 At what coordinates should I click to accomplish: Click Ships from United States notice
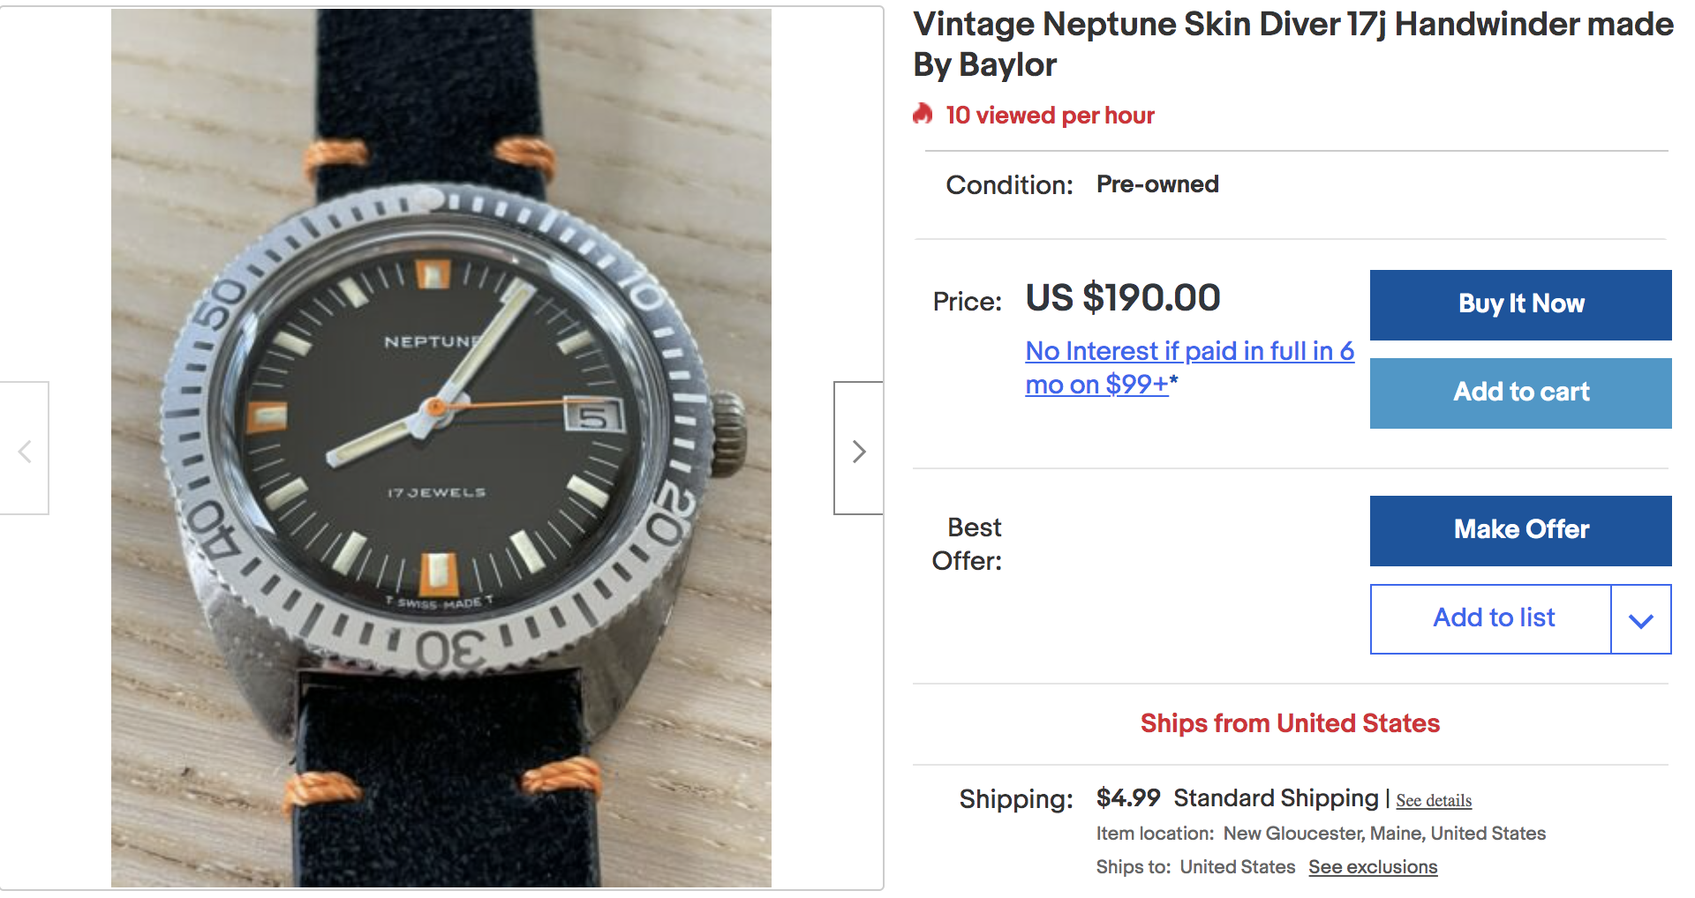[1290, 723]
